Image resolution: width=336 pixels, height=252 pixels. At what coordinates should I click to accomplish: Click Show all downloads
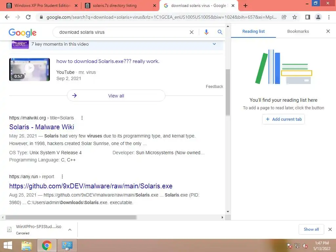point(311,229)
